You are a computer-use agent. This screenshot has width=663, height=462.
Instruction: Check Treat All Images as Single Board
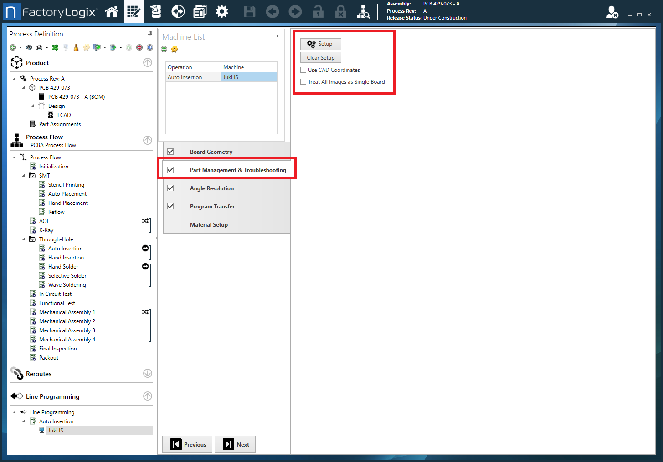[303, 82]
